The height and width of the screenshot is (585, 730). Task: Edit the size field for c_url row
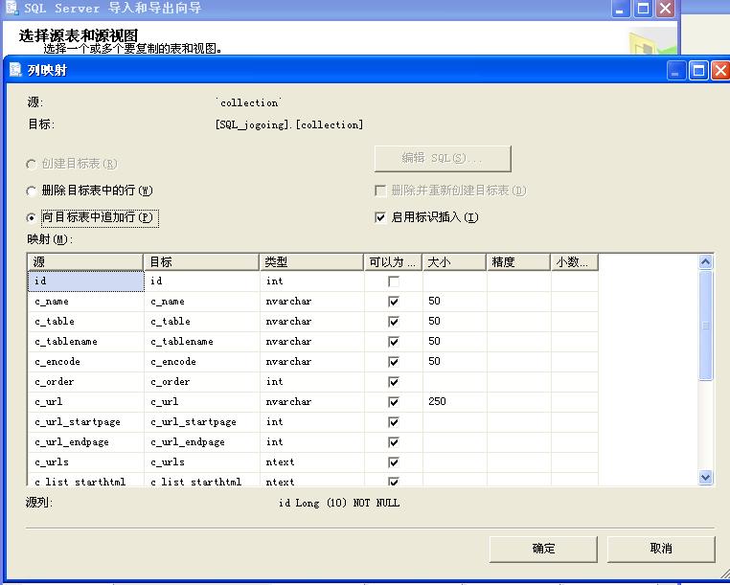point(454,402)
